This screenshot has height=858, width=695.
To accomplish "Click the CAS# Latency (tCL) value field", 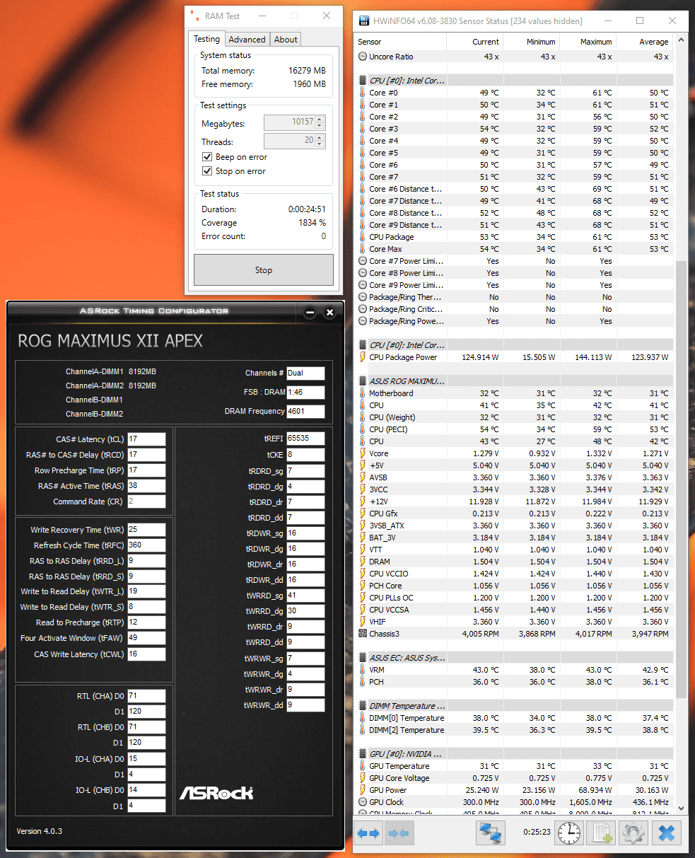I will coord(146,439).
